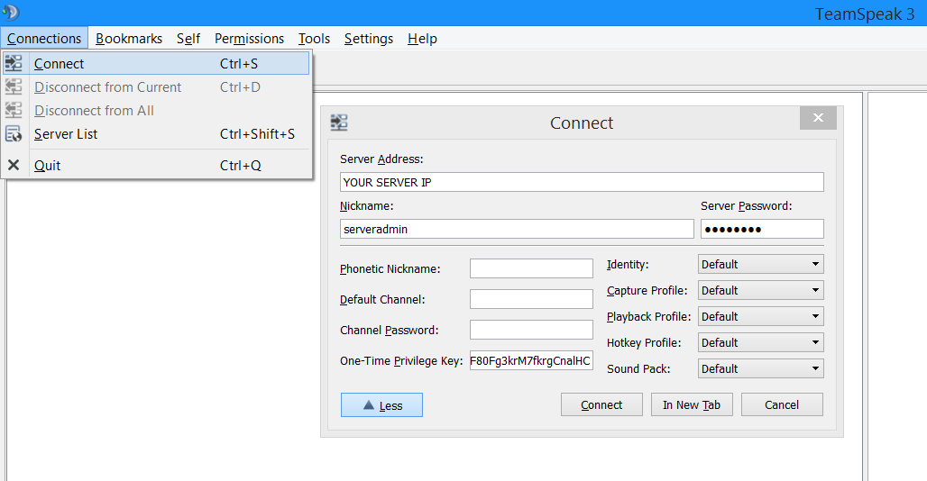This screenshot has width=927, height=481.
Task: Open the Tools menu
Action: point(314,39)
